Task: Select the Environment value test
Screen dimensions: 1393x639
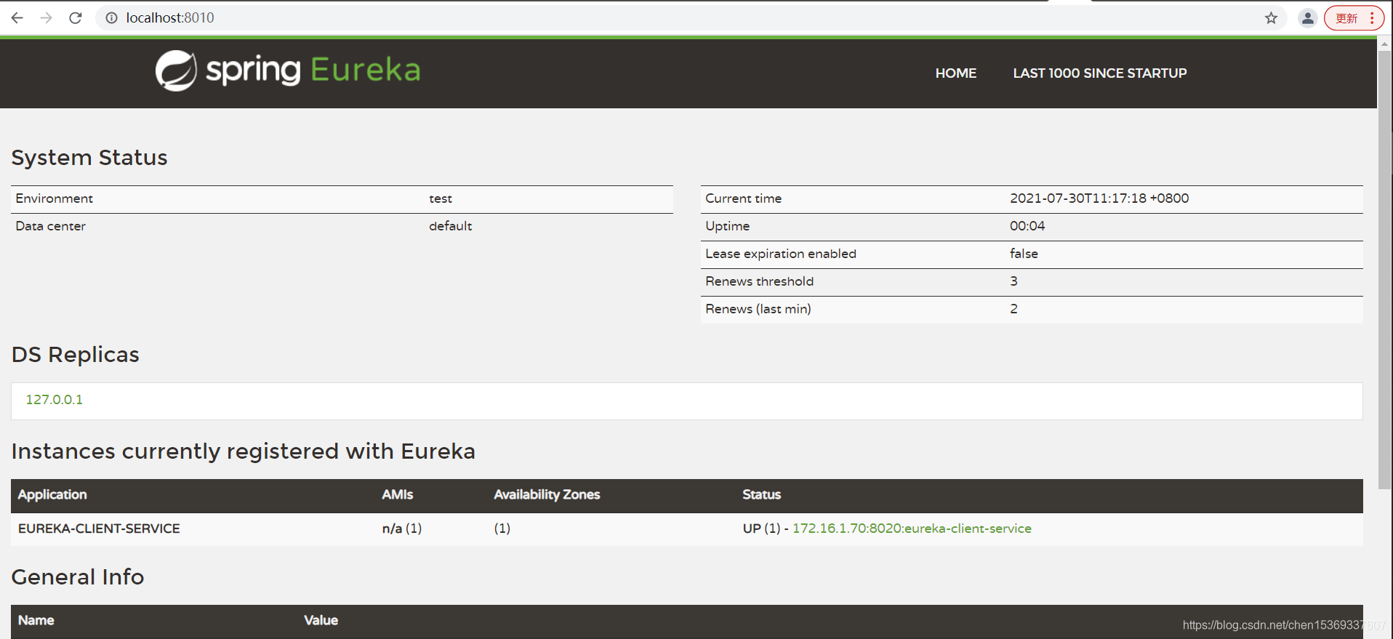Action: [x=441, y=198]
